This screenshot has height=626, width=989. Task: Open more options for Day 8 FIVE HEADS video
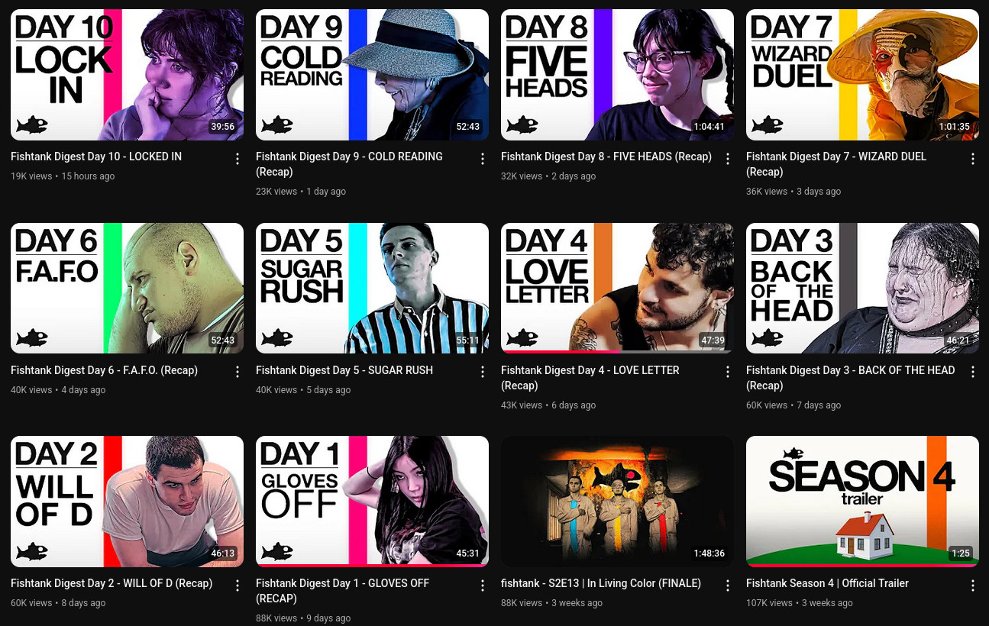click(x=728, y=159)
